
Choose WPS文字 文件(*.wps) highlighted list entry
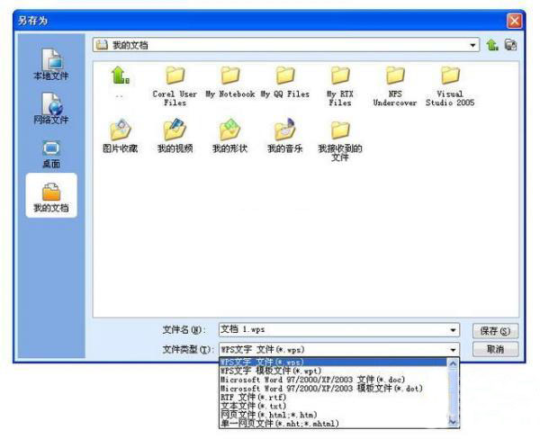[333, 363]
